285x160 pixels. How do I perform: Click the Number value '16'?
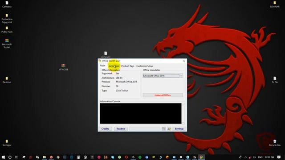117,86
